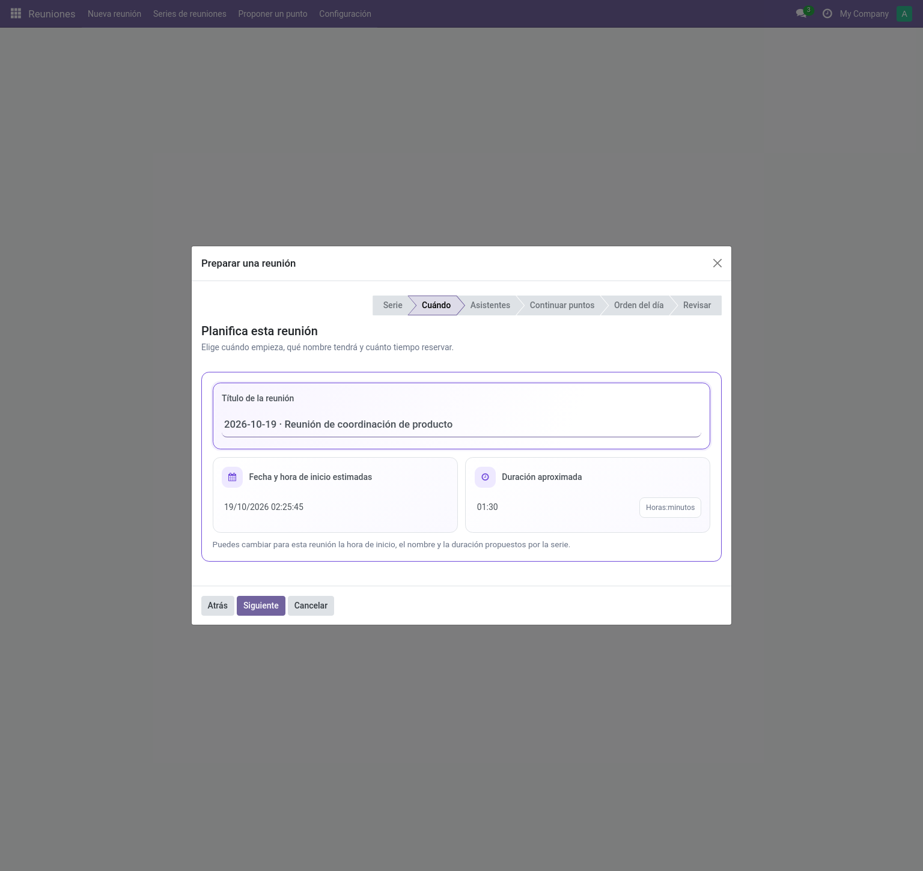Click the Fecha y hora de inicio estimadas label
Viewport: 923px width, 871px height.
tap(311, 477)
